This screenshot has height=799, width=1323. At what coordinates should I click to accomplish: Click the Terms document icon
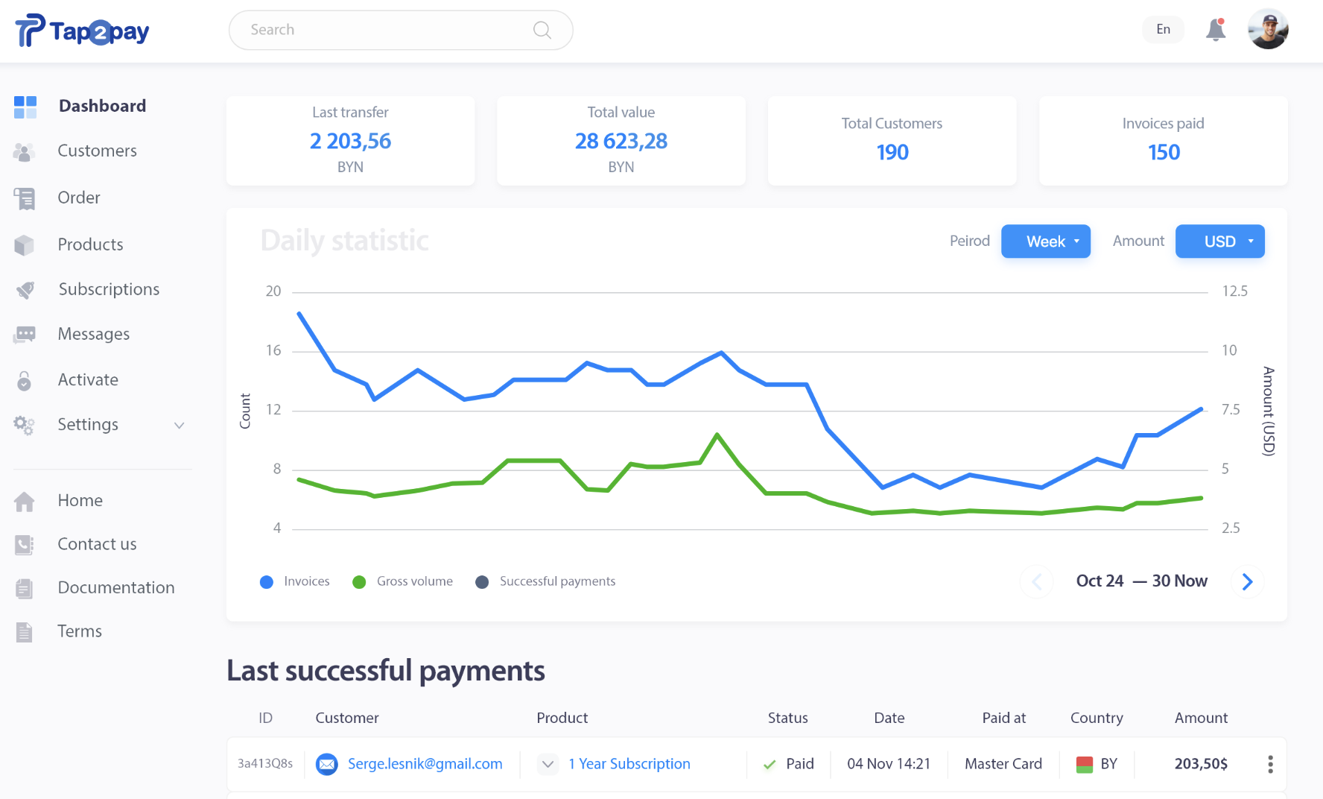click(25, 632)
